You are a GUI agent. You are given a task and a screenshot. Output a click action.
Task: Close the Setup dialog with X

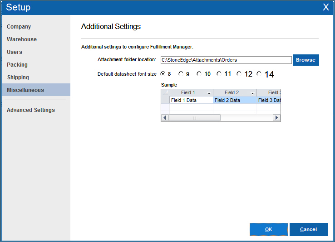tap(325, 7)
